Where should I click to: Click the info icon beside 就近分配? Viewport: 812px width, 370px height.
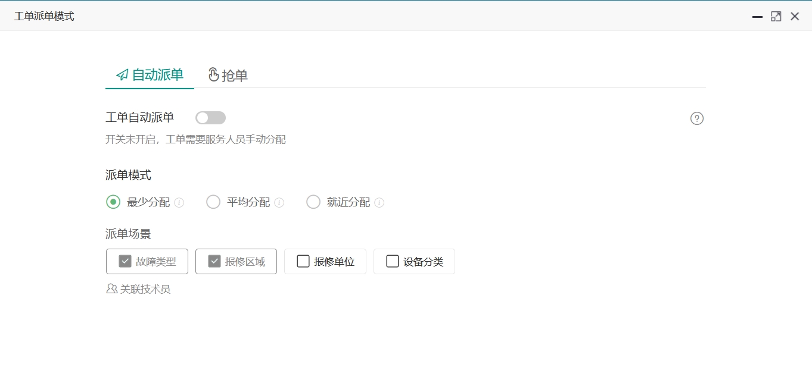380,202
